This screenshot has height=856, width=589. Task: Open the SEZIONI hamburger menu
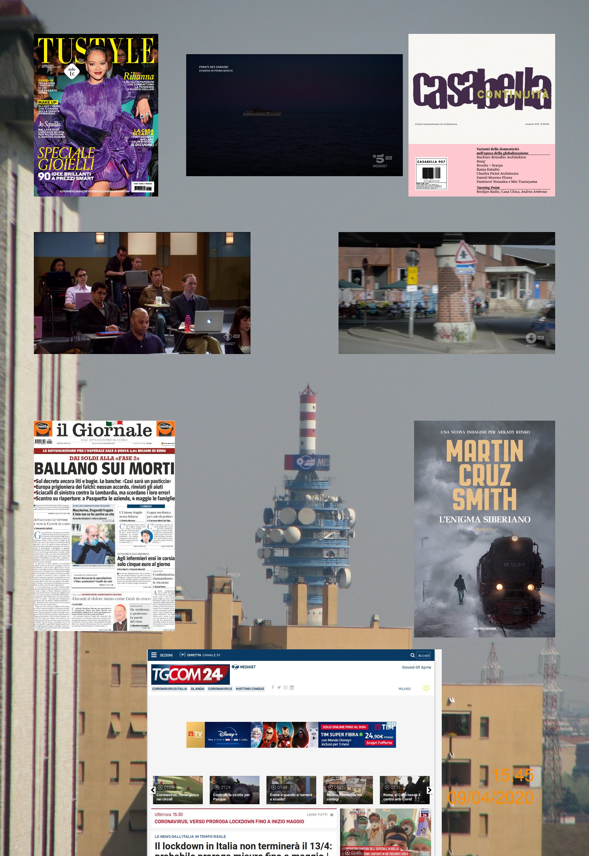pyautogui.click(x=154, y=655)
